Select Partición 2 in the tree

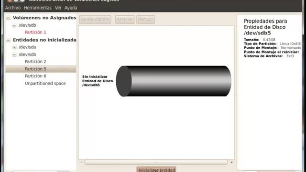point(35,62)
